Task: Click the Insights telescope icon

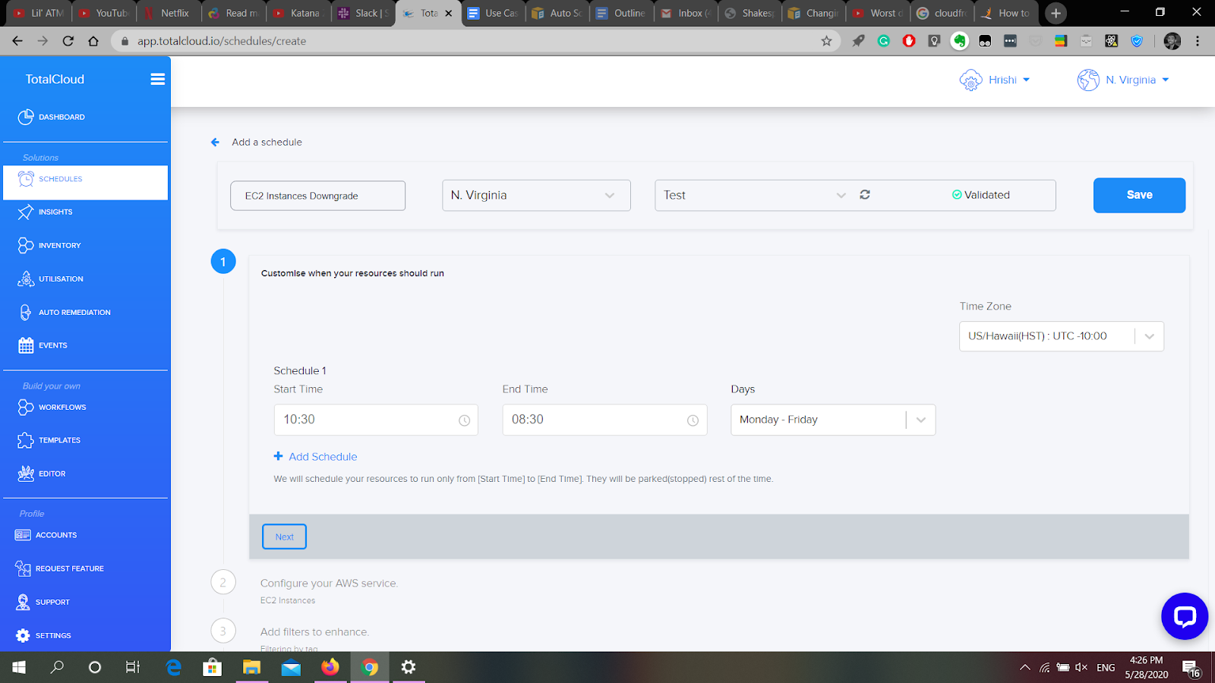Action: pyautogui.click(x=26, y=212)
